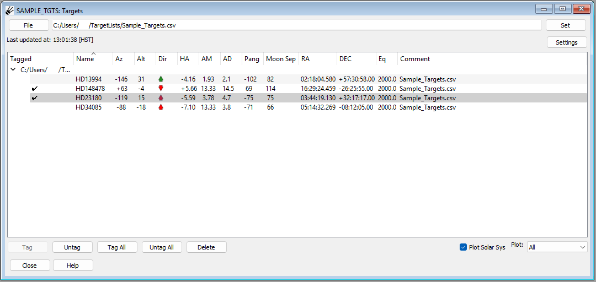This screenshot has height=282, width=596.
Task: Select the HD23180 target name
Action: [88, 98]
